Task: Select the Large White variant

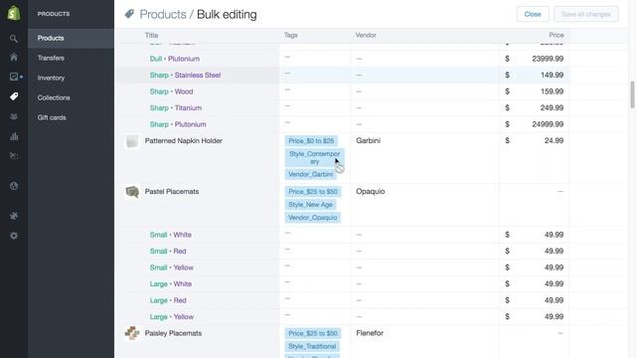Action: pyautogui.click(x=170, y=284)
